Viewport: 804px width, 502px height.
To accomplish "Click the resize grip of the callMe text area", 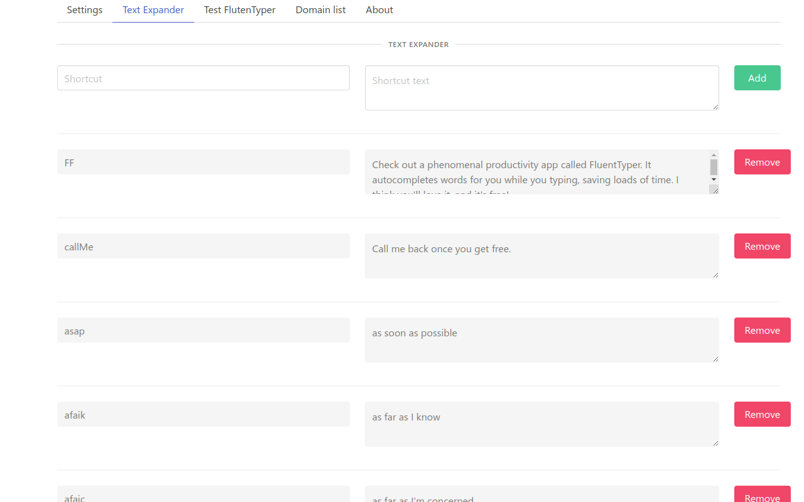I will click(x=716, y=276).
